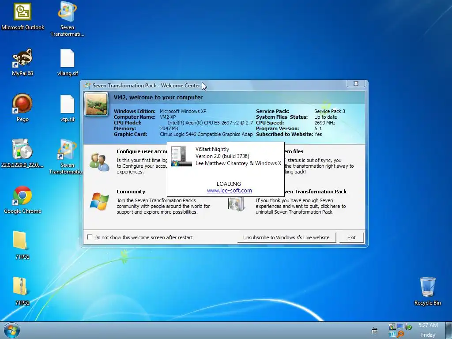
Task: Click the on-screen keyboard tray icon
Action: [x=374, y=331]
